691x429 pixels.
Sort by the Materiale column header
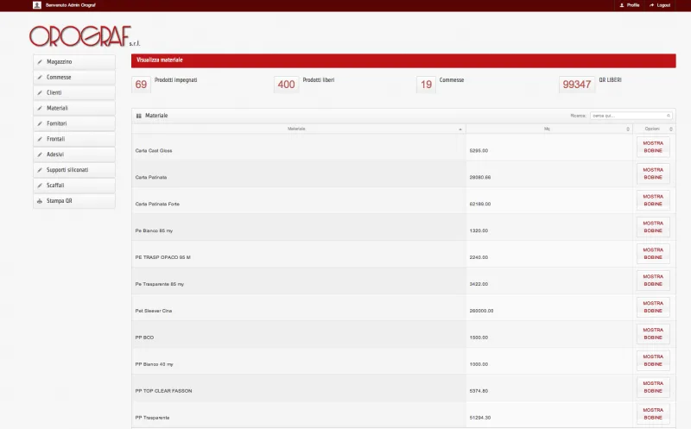pos(298,129)
